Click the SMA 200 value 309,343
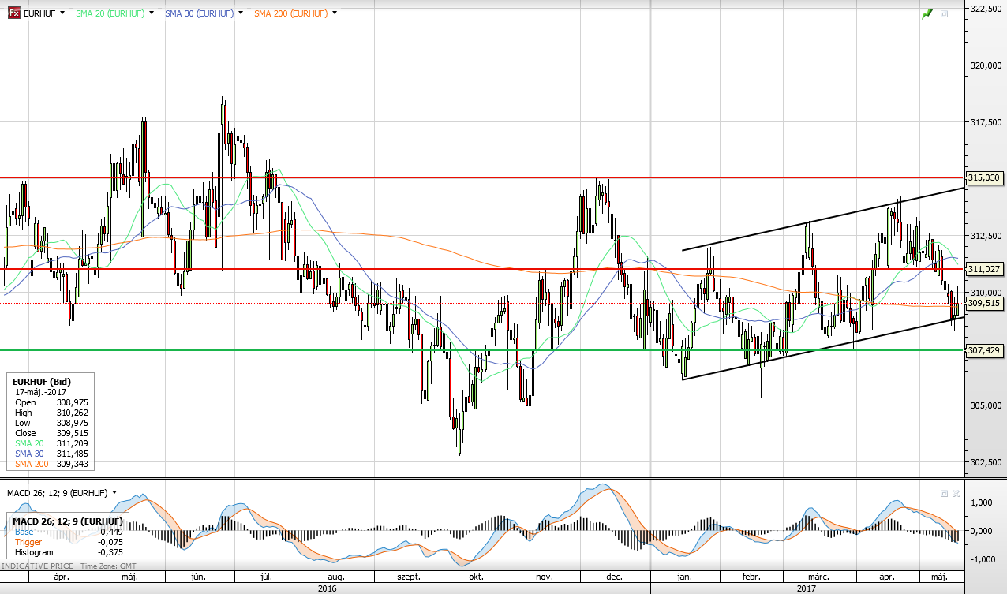This screenshot has height=594, width=1007. click(72, 464)
